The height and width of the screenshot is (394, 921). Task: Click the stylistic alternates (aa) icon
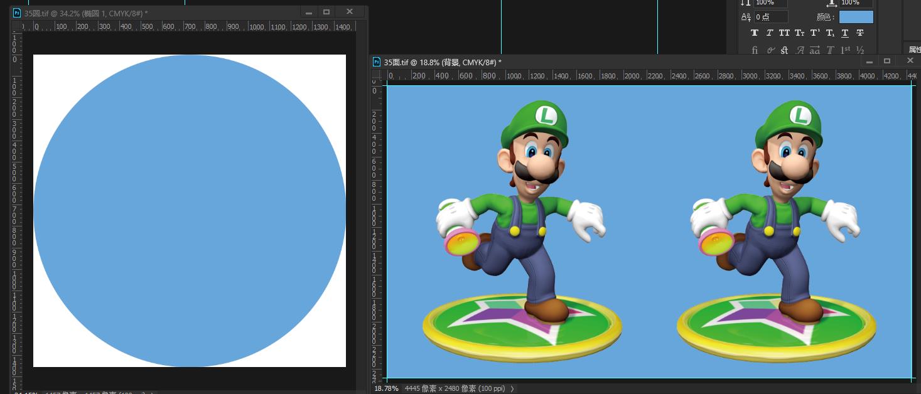[815, 50]
